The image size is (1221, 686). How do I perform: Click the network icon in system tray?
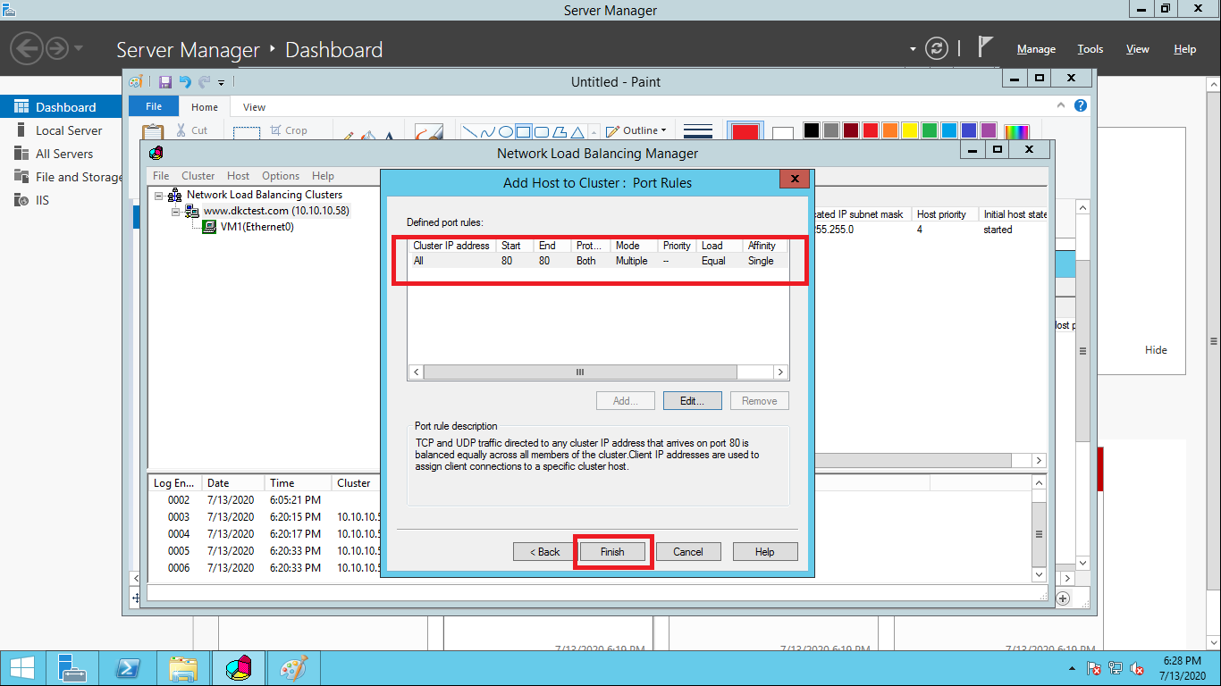pyautogui.click(x=1116, y=668)
